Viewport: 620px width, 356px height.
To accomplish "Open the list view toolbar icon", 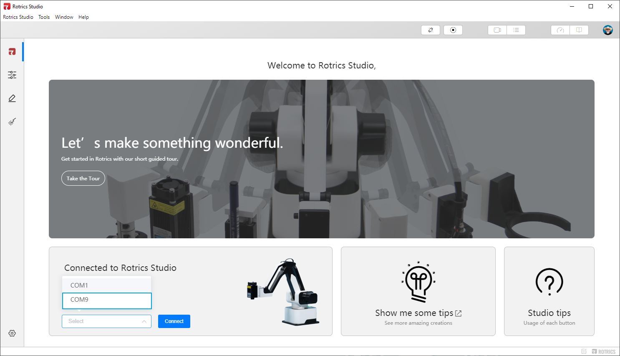I will (516, 30).
